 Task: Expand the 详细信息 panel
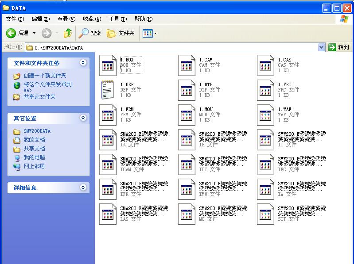[83, 187]
